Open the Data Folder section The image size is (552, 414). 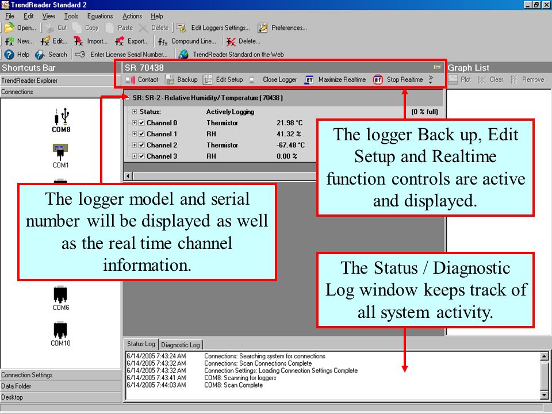[60, 386]
